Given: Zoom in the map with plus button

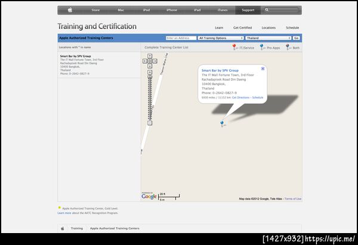Looking at the screenshot, I should tap(150, 72).
